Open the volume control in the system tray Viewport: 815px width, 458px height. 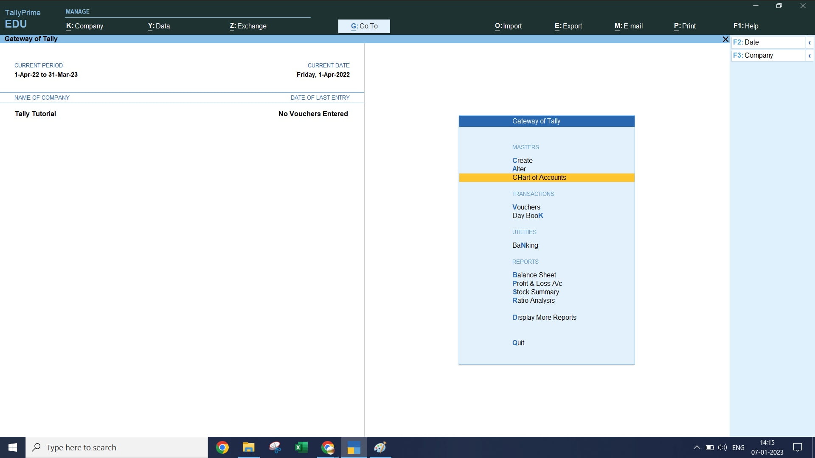(x=722, y=447)
